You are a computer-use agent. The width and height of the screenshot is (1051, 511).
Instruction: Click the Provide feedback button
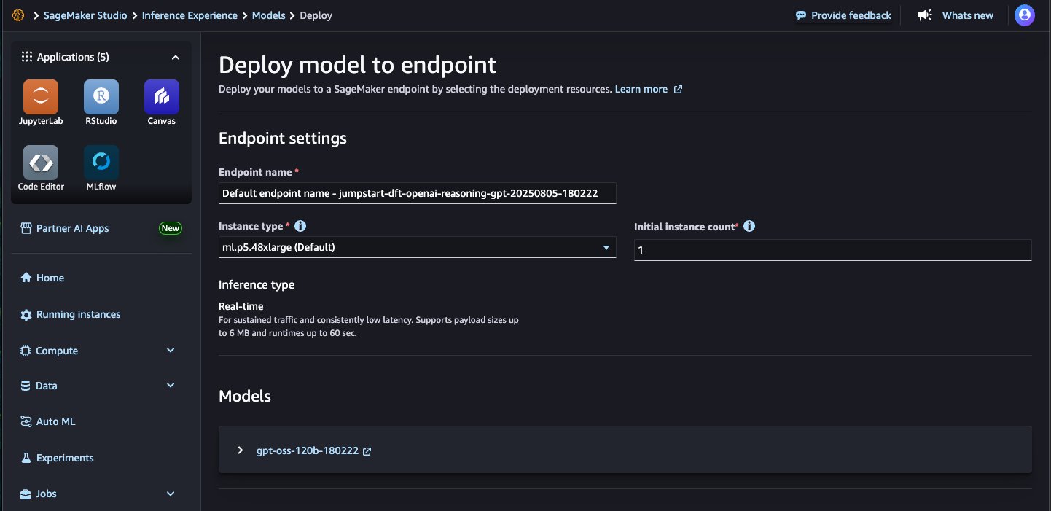coord(843,15)
